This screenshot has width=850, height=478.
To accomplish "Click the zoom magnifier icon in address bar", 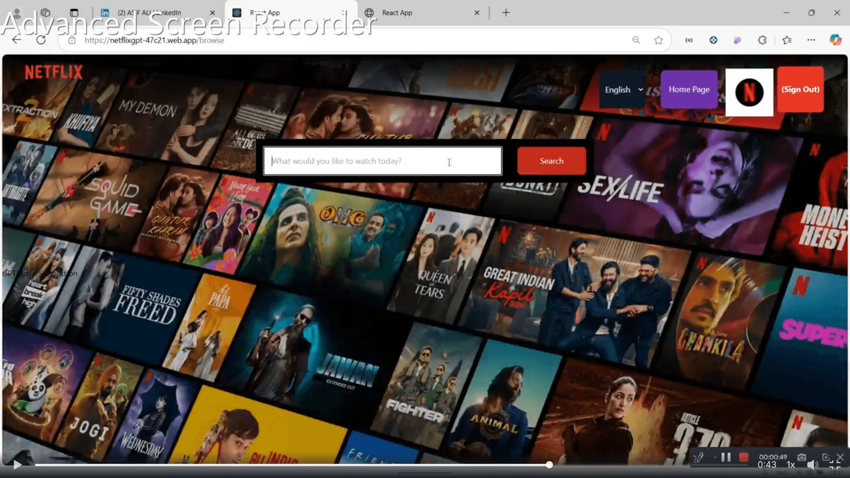I will tap(636, 40).
